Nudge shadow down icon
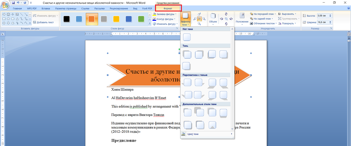This screenshot has width=351, height=146. tap(199, 24)
